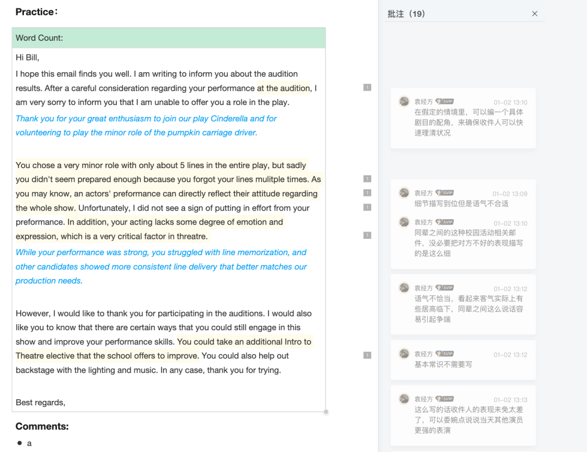Select the comment starting with "同辈之间的这种校园活动"
This screenshot has height=452, width=587.
point(468,243)
